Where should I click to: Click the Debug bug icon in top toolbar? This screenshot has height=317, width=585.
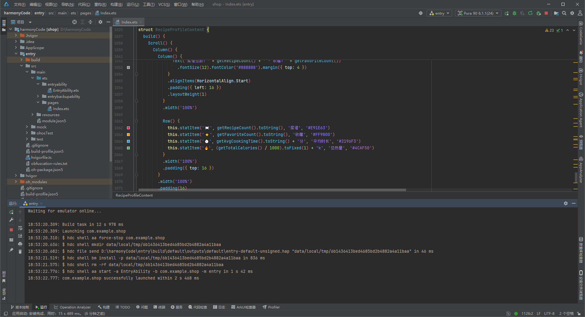pos(514,13)
